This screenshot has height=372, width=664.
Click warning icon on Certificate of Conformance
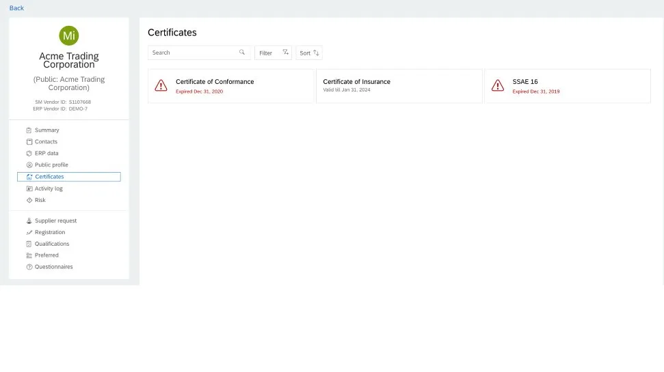(161, 86)
